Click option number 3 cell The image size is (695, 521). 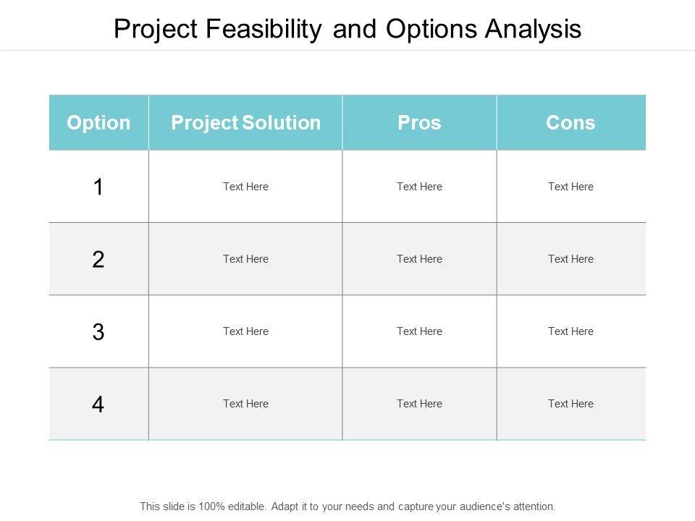pos(98,332)
